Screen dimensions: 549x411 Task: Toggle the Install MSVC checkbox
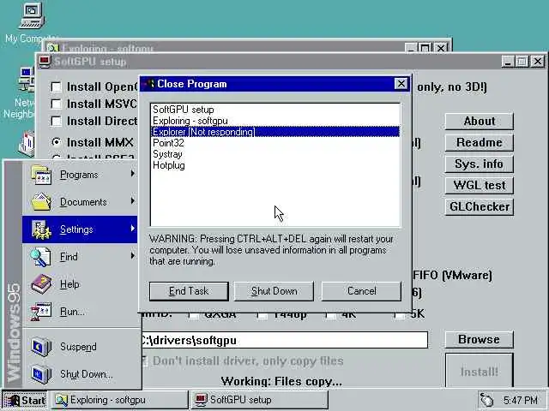56,104
